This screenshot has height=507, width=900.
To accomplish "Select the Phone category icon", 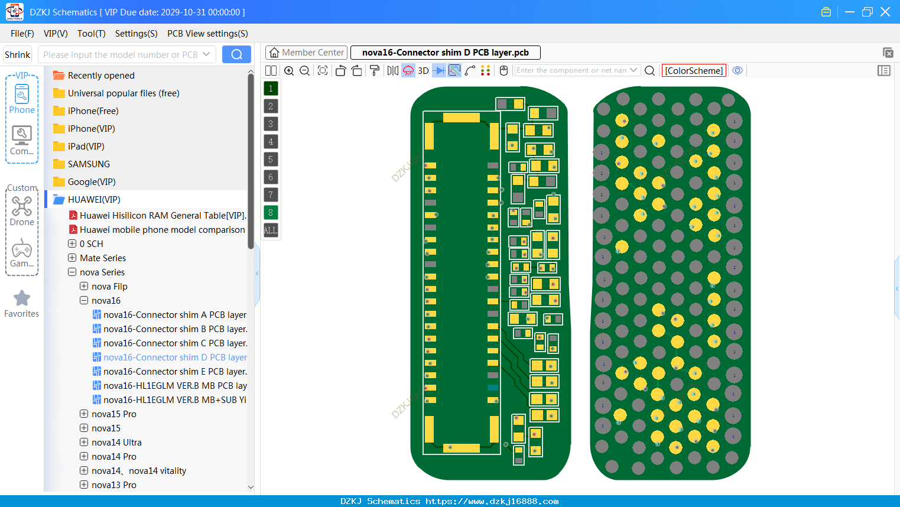I will [x=22, y=99].
